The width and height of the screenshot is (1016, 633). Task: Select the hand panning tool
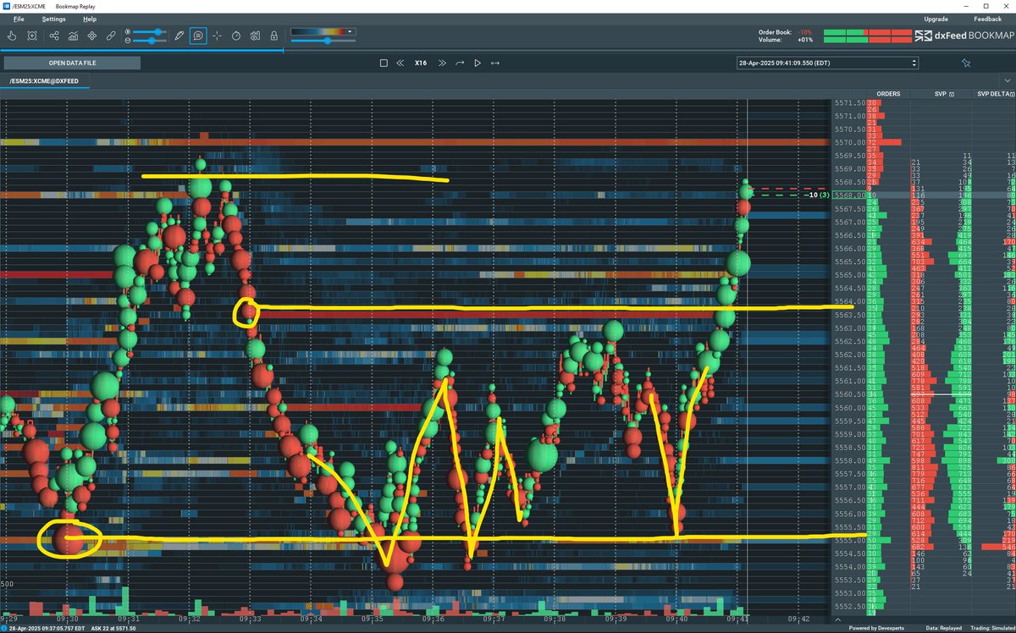click(x=12, y=36)
